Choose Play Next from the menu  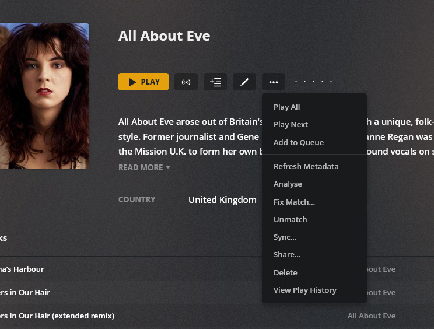coord(314,124)
